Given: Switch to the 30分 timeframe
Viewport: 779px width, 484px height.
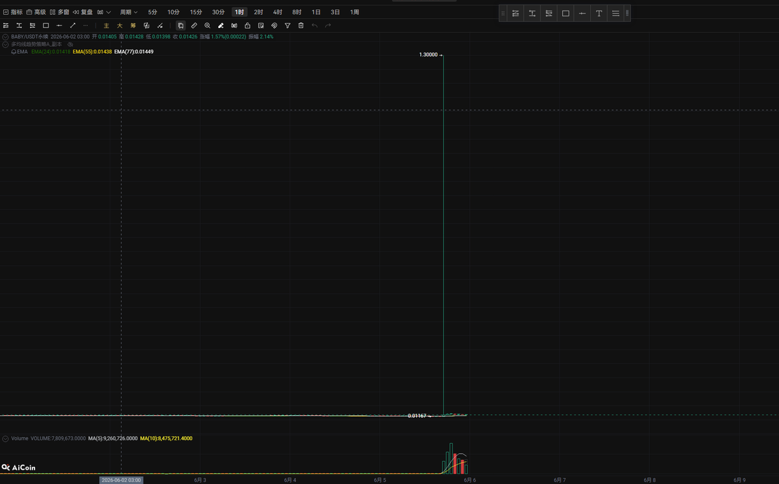Looking at the screenshot, I should [218, 12].
